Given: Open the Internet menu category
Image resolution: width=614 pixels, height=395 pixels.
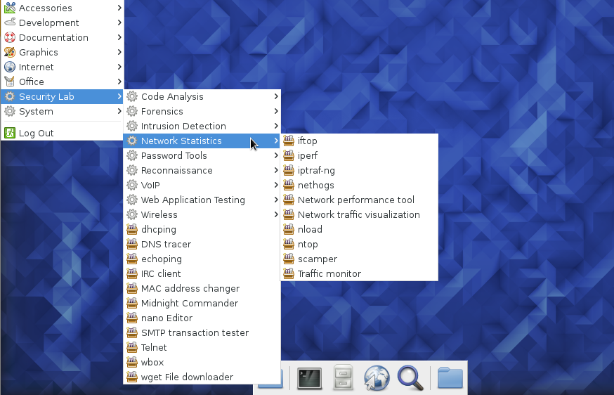Looking at the screenshot, I should [x=63, y=67].
